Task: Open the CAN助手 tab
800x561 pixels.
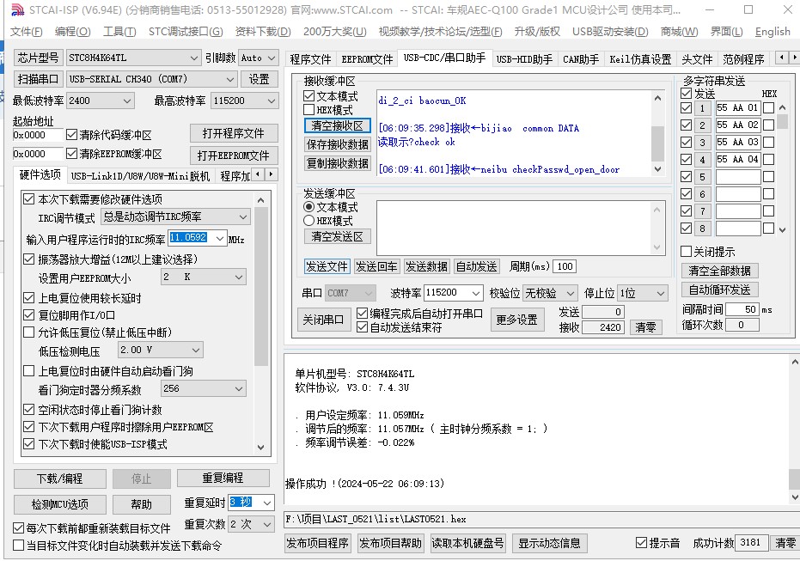Action: click(581, 59)
